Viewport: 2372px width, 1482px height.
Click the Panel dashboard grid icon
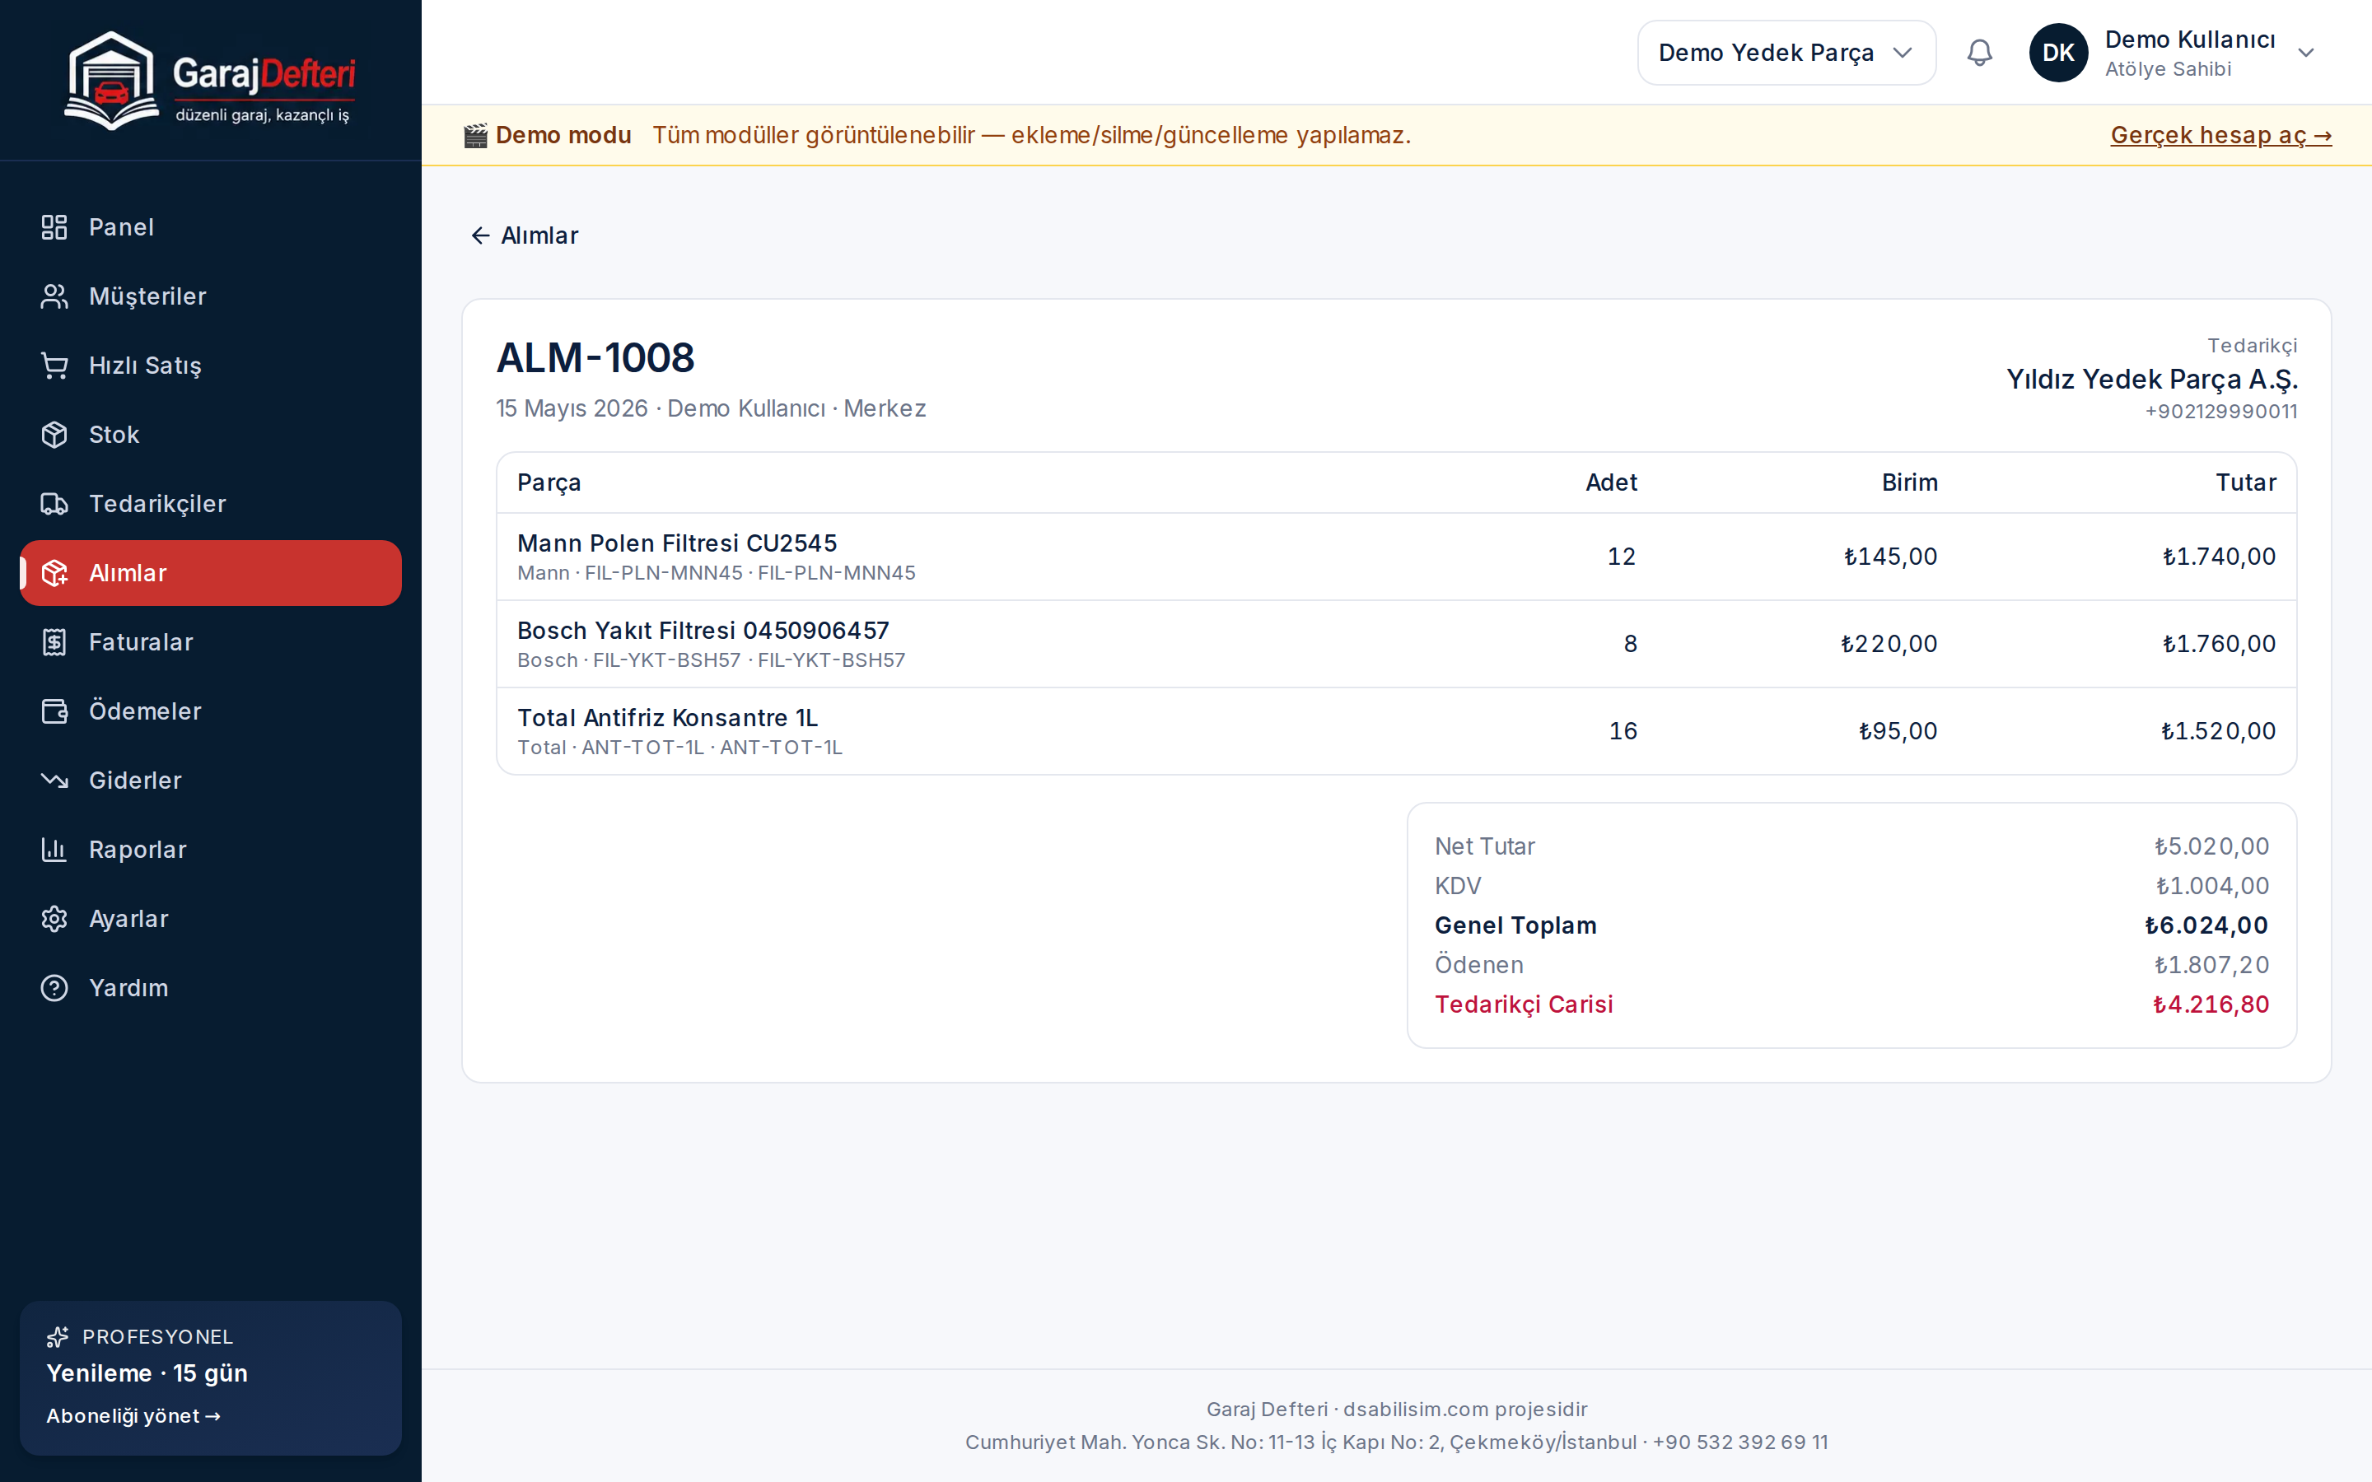click(x=54, y=227)
